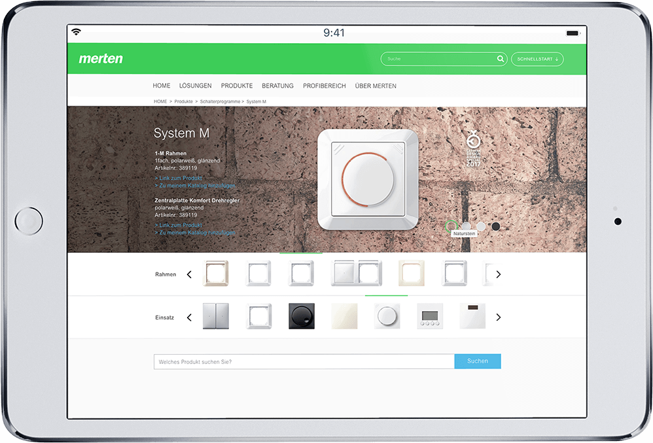Click the Wi-Fi status icon
Viewport: 653px width, 443px height.
(x=76, y=32)
